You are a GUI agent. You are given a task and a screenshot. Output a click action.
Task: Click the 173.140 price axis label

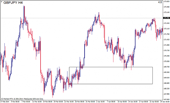point(167,12)
